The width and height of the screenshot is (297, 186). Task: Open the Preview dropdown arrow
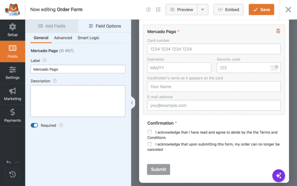pos(202,10)
